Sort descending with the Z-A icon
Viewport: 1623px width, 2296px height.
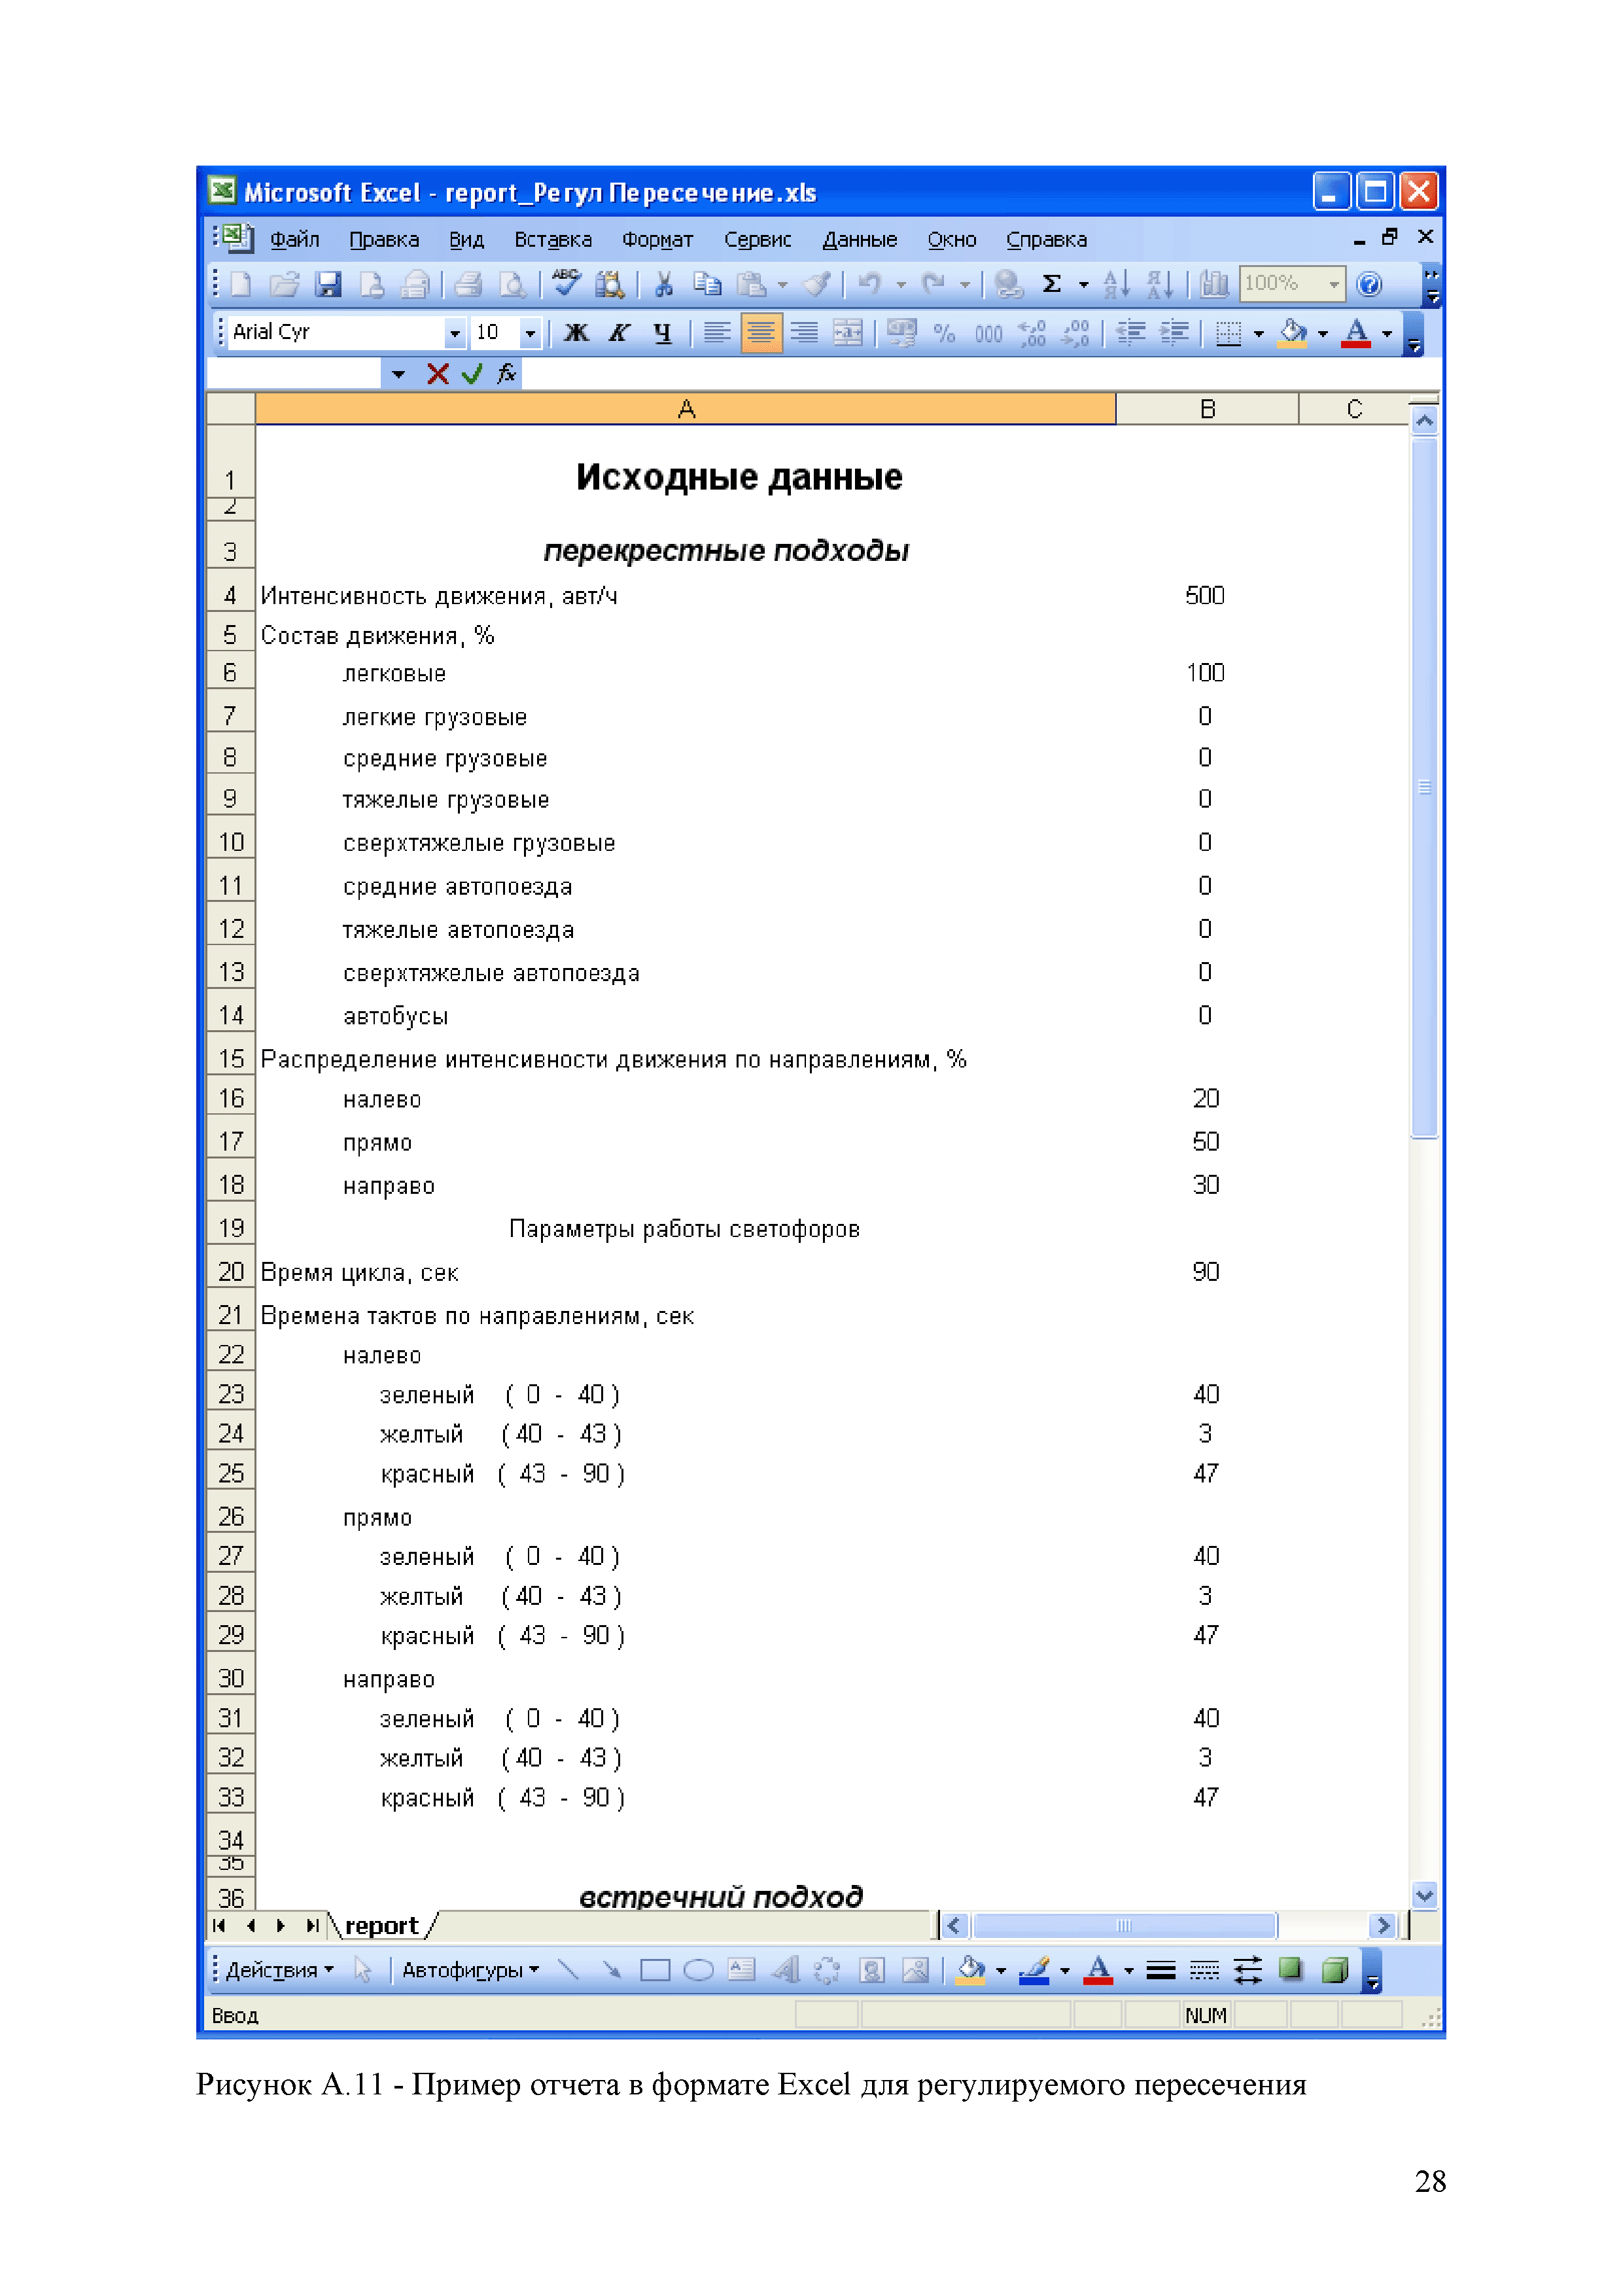coord(1159,285)
